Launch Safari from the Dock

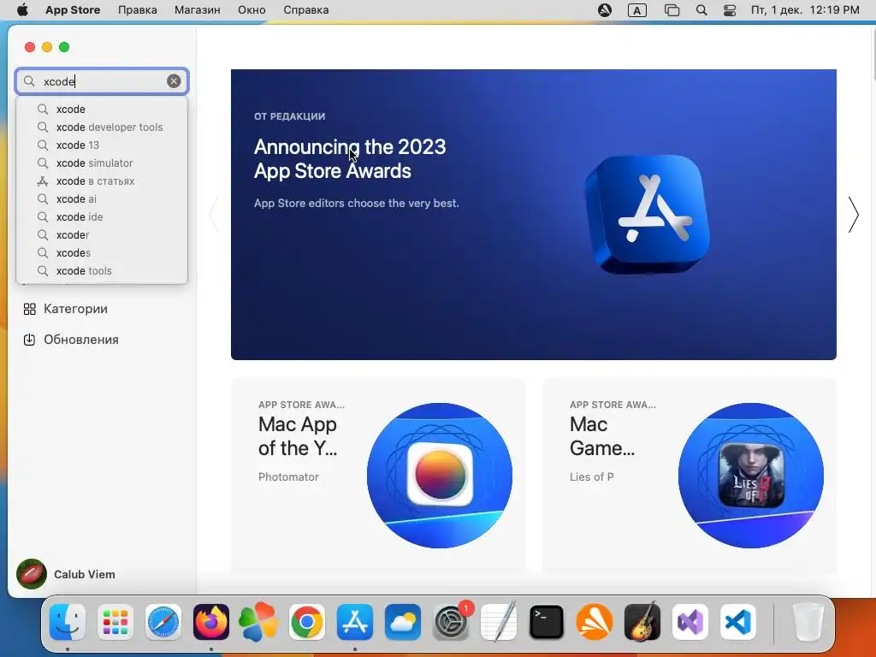[163, 622]
